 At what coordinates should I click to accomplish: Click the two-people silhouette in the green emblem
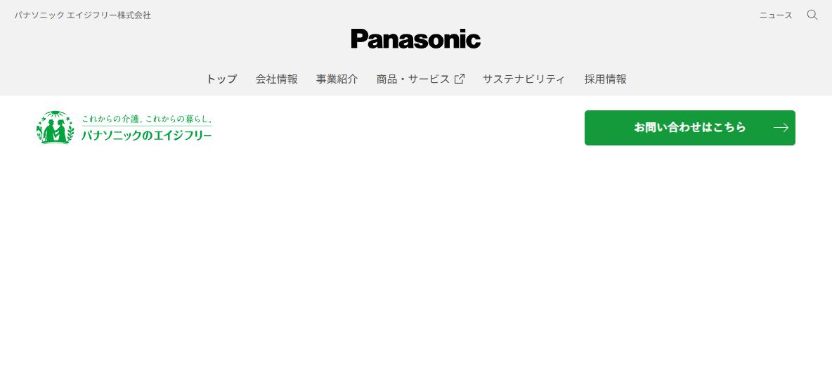click(x=56, y=131)
